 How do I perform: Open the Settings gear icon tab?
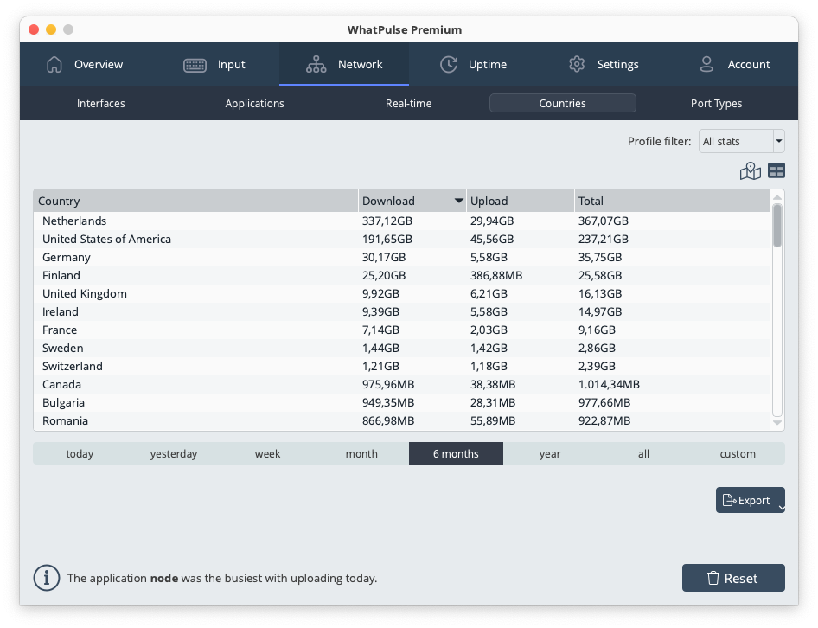604,64
